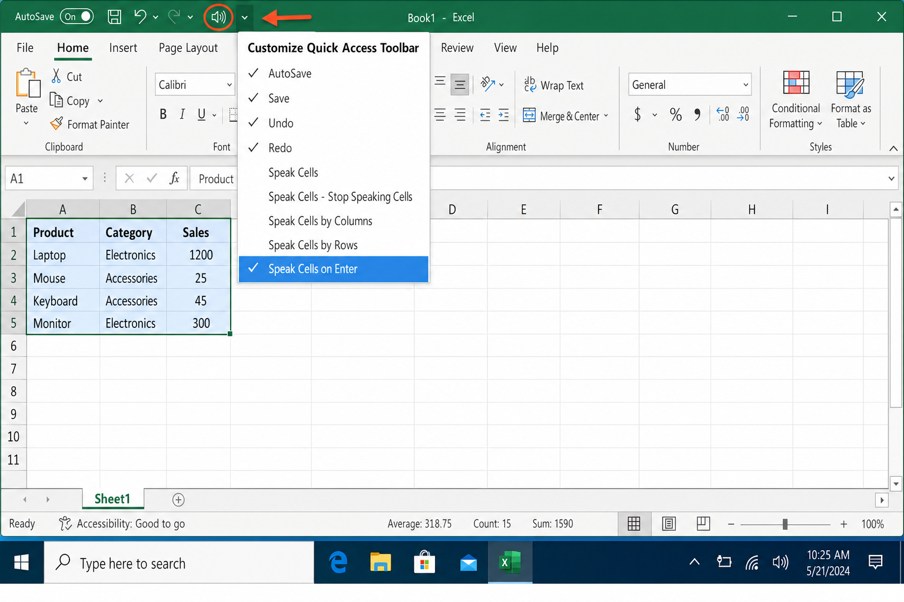Open the Insert ribbon tab

123,48
